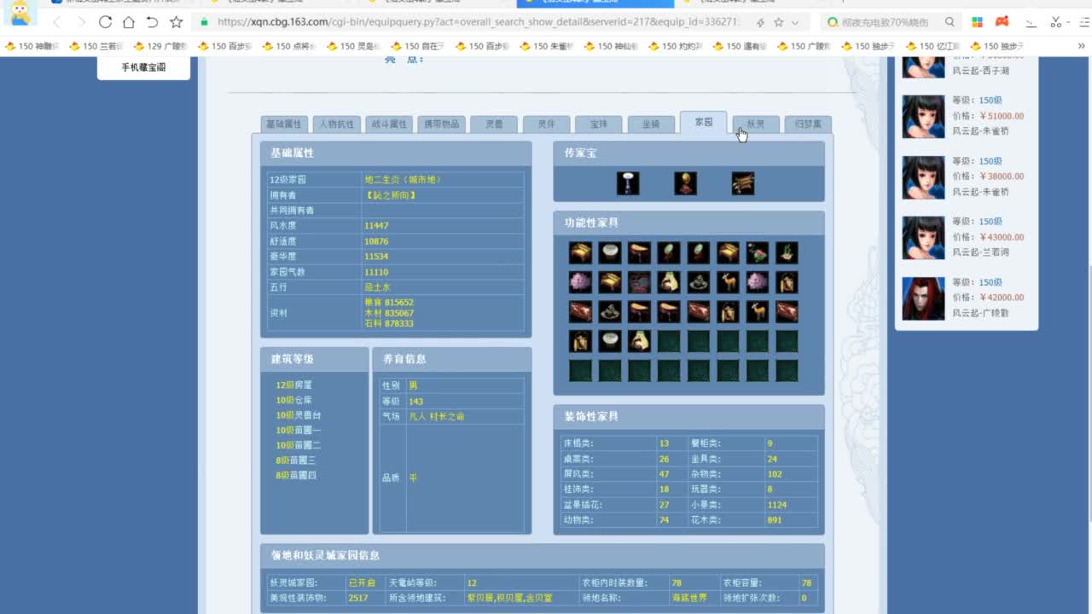Open the ¥43000.00 character thumbnail
The image size is (1092, 614).
pyautogui.click(x=924, y=237)
